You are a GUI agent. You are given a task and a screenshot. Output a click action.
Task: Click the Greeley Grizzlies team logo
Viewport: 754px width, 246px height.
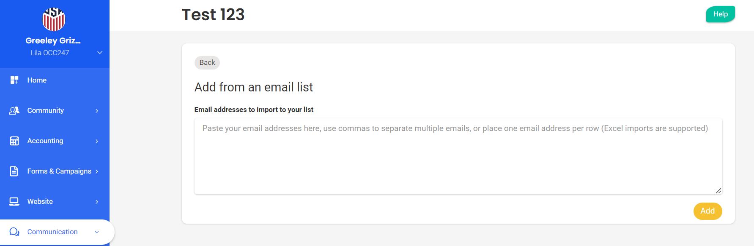pos(54,19)
